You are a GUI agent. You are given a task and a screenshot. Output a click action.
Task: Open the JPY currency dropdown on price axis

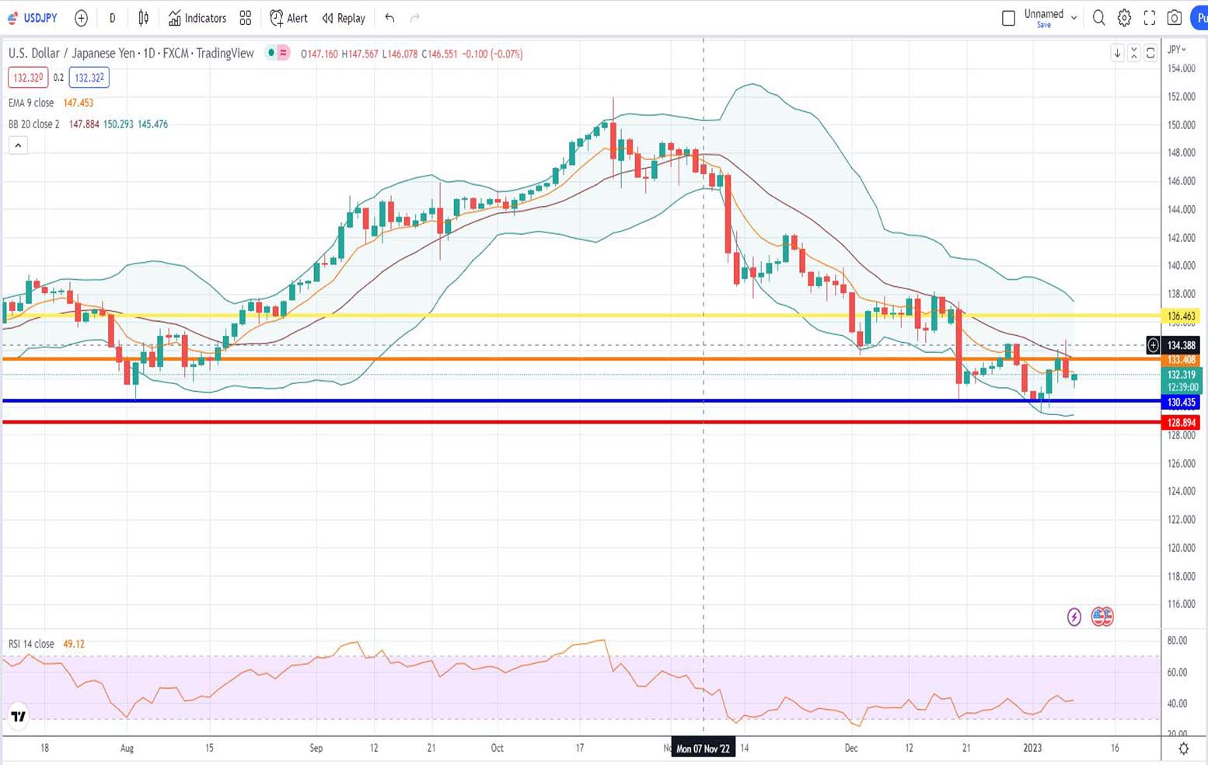point(1177,49)
